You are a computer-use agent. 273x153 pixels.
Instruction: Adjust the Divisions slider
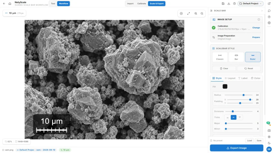pyautogui.click(x=239, y=111)
